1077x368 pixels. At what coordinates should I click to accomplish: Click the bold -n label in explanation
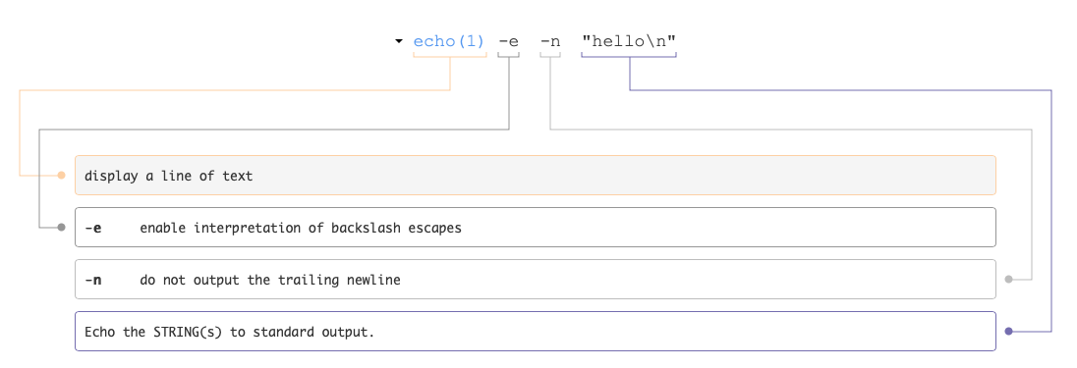click(x=92, y=280)
